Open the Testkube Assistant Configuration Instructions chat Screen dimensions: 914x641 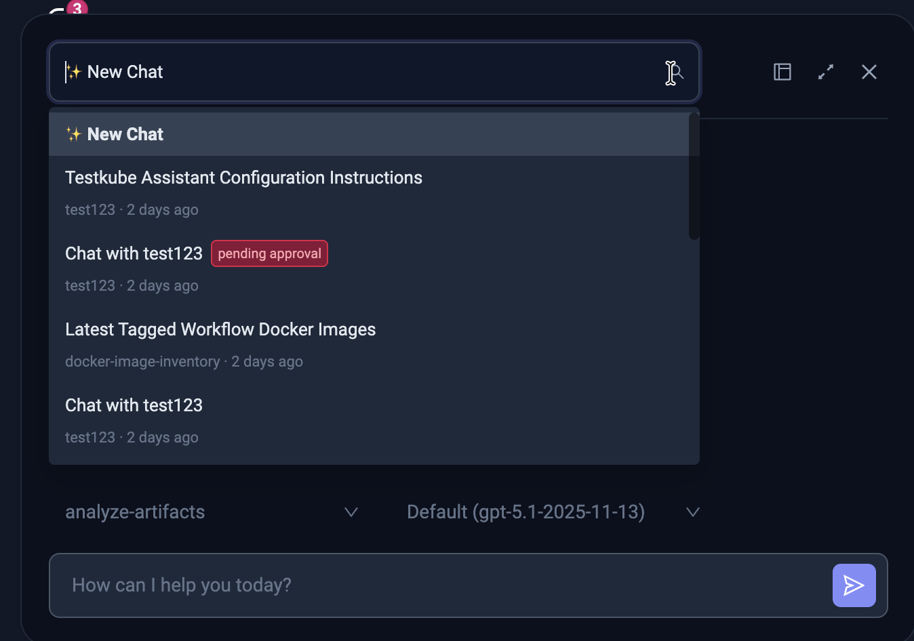click(x=244, y=178)
